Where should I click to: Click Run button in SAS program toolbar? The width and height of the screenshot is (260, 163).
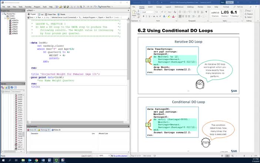point(38,17)
